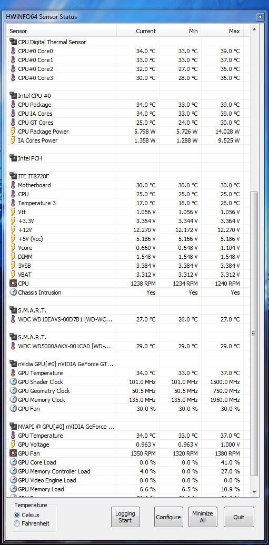Click the thermometer icon beside Motherboard
Viewport: 269px width, 545px height.
tap(13, 185)
